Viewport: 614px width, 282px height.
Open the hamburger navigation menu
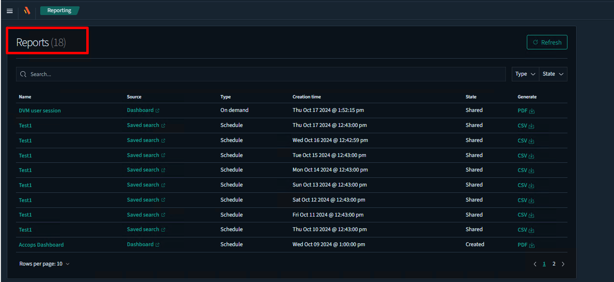tap(10, 11)
